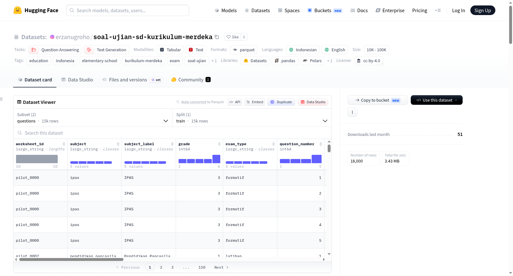The image size is (513, 276).
Task: Click the Duplicate button
Action: pos(281,102)
